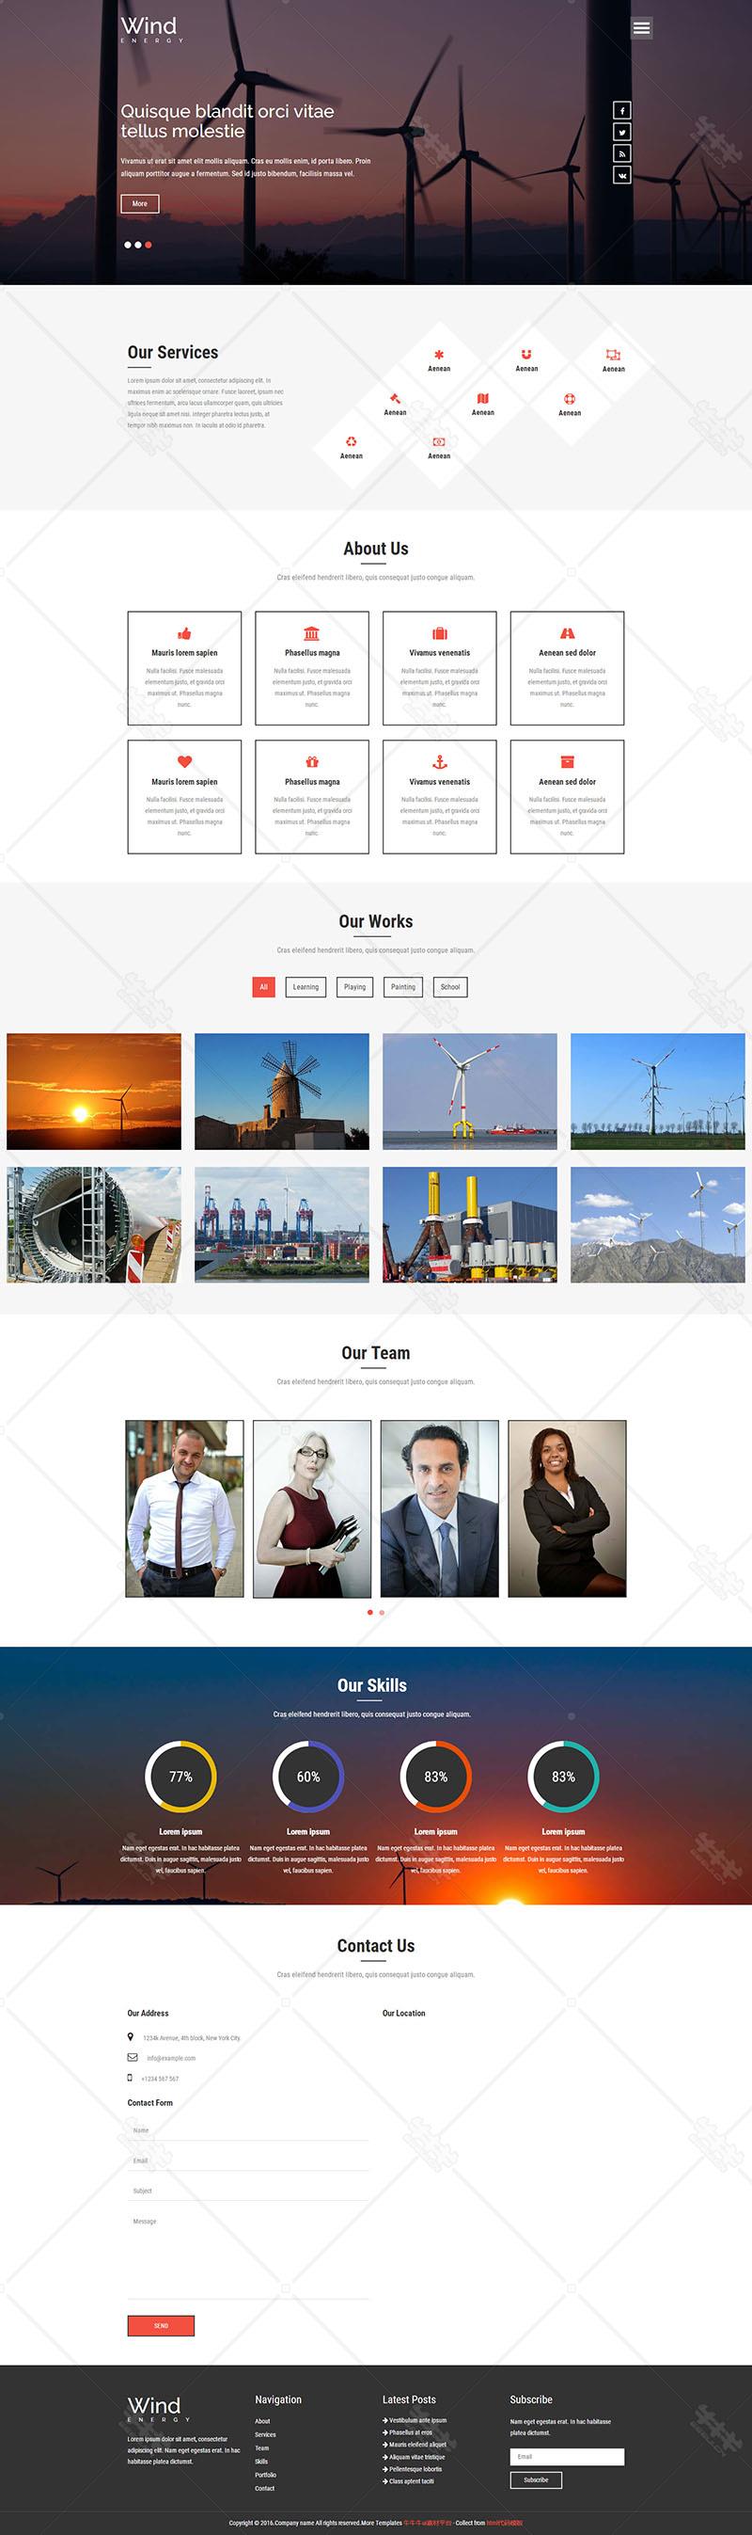Select the first hero slider dot
The image size is (752, 2535).
[x=128, y=244]
